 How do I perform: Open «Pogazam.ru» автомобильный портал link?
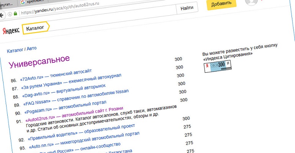(x=65, y=108)
